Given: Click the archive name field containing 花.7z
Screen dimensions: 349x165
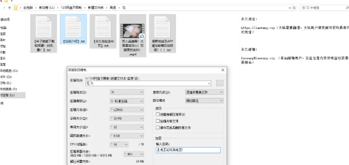Looking at the screenshot, I should click(148, 83).
